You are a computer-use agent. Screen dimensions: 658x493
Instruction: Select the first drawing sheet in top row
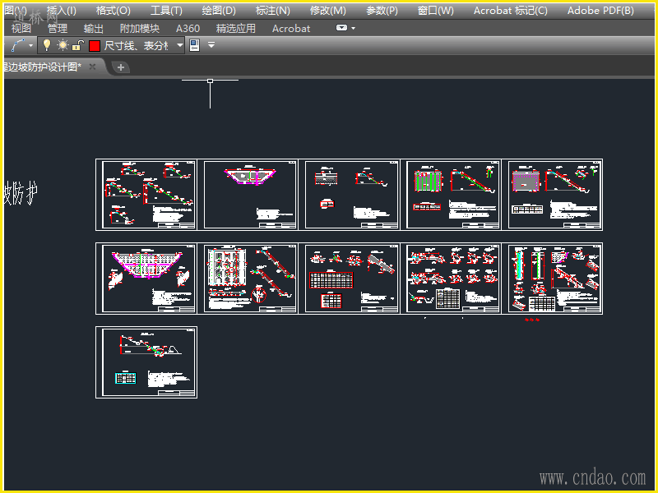point(146,195)
